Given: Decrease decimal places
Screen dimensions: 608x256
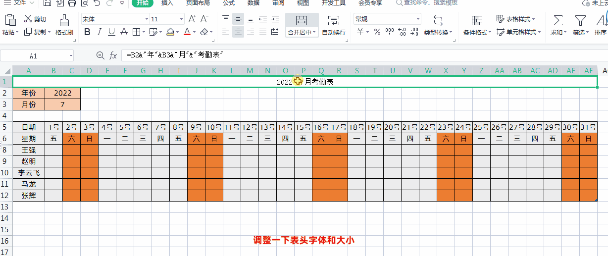Looking at the screenshot, I should (414, 32).
